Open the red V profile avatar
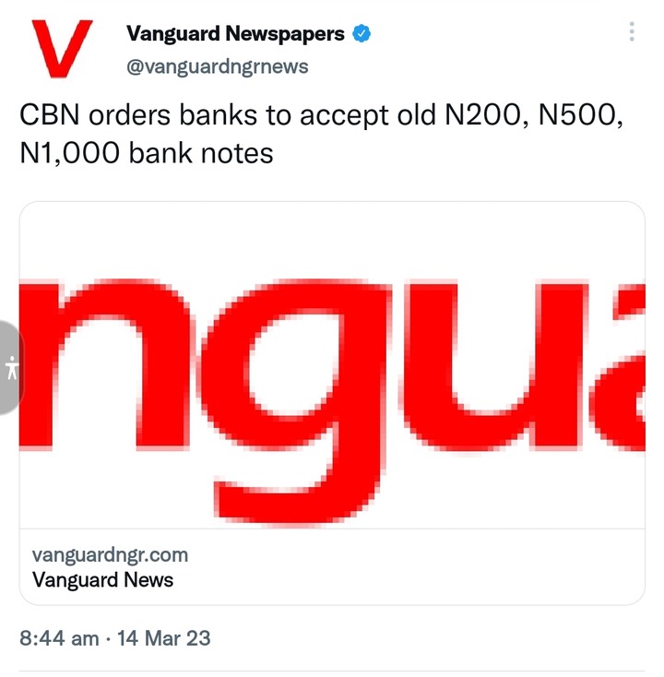 (x=62, y=48)
